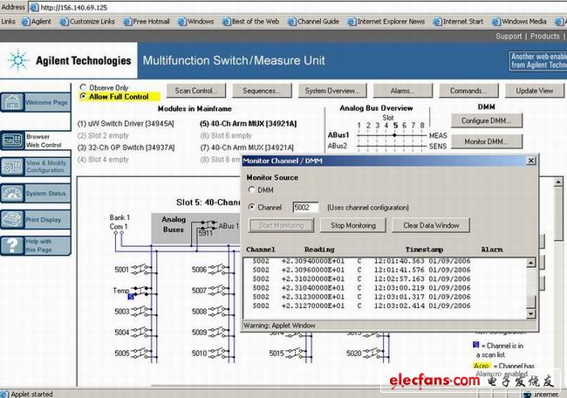Click the ABus1 slot 5 connection dot
The height and width of the screenshot is (398, 567).
pos(394,135)
